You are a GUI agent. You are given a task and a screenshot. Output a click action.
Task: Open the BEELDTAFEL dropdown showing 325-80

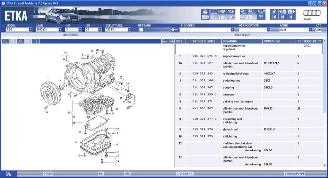coord(129,30)
